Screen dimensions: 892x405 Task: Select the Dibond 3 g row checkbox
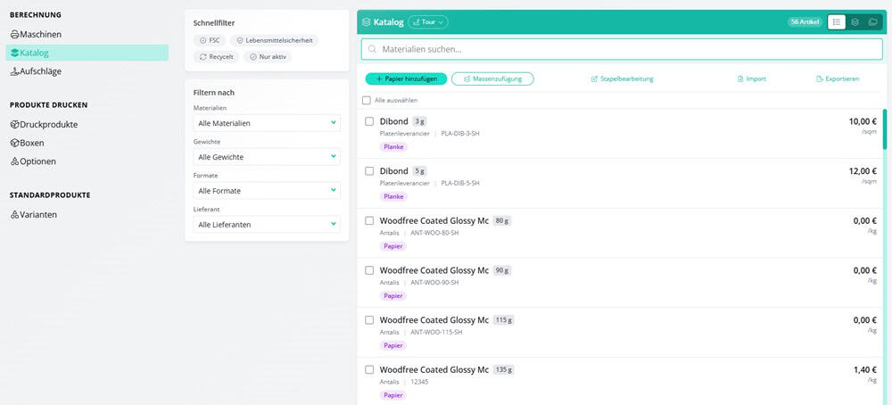click(x=369, y=121)
